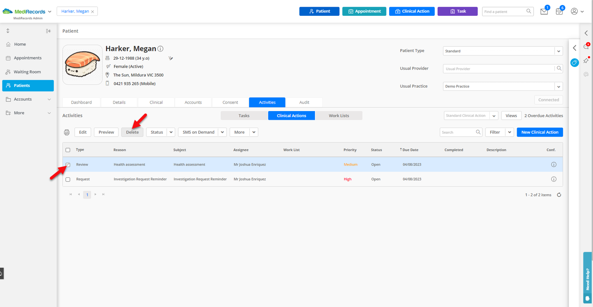
Task: Open the More button dropdown arrow
Action: tap(254, 132)
